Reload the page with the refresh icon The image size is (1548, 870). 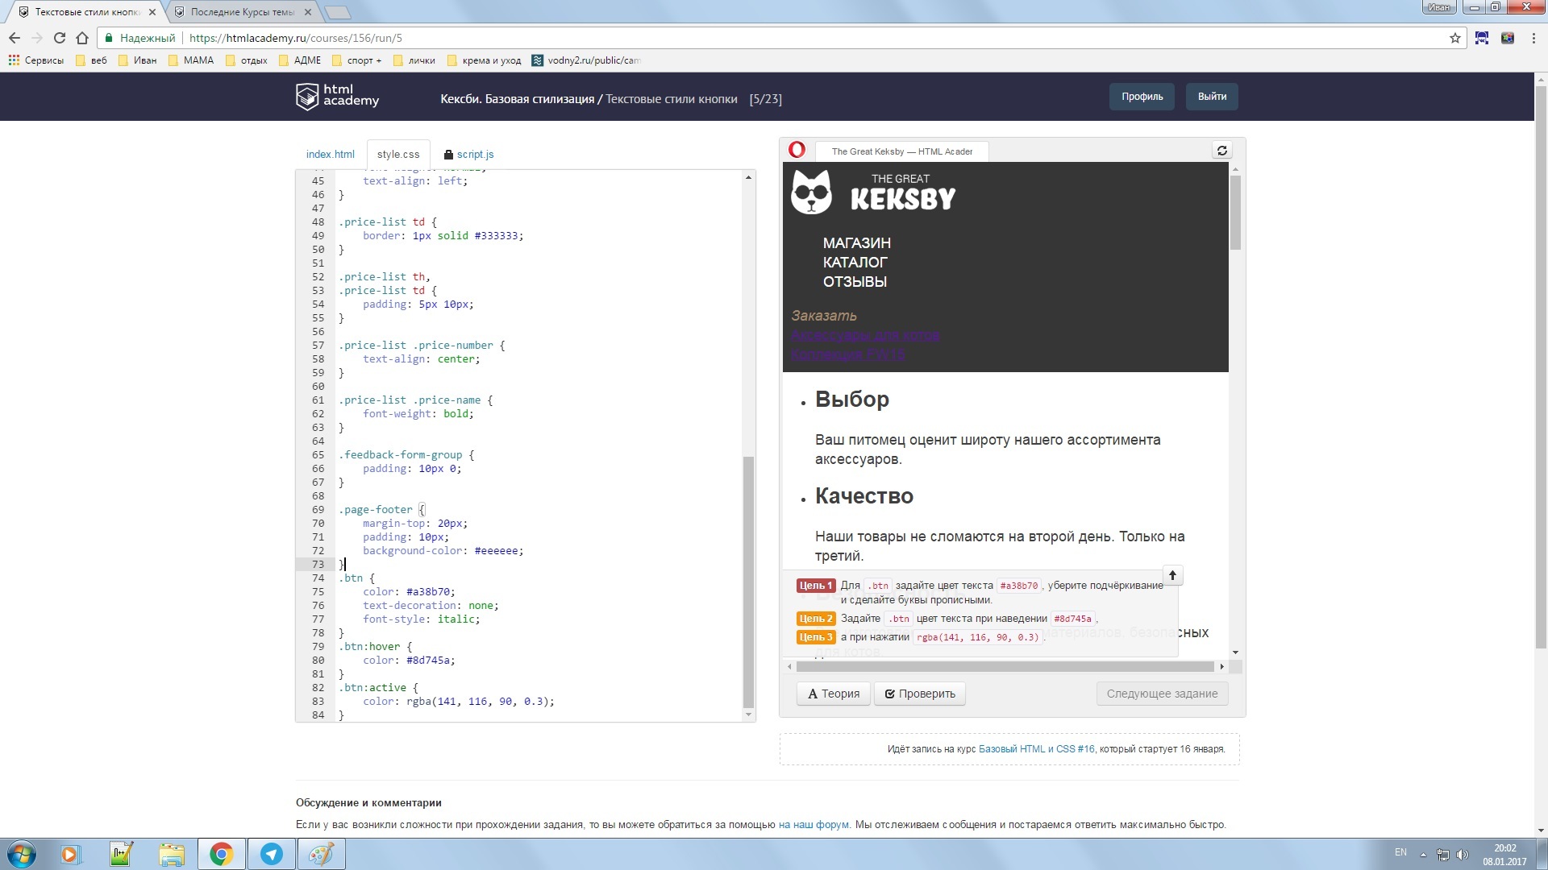click(x=59, y=38)
